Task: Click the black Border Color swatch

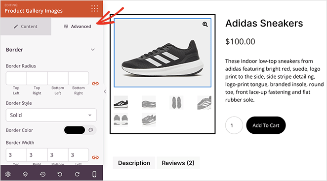Action: tap(75, 130)
